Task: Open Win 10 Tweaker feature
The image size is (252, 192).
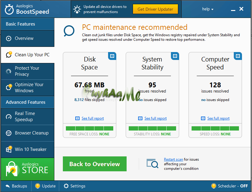Action: click(28, 149)
